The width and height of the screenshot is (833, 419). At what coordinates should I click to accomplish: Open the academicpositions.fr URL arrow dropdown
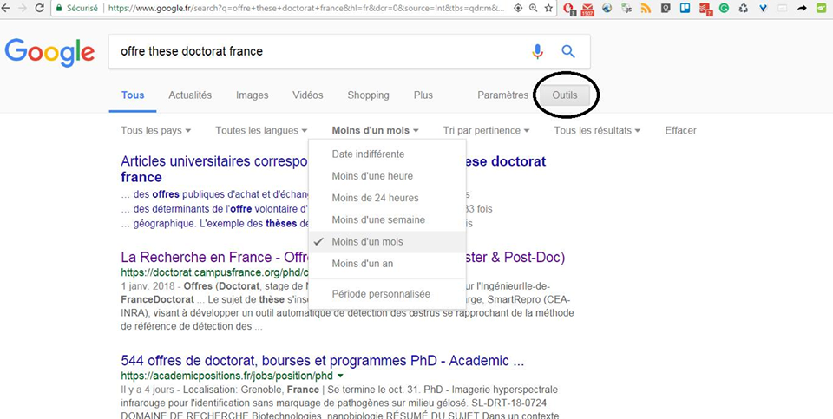(340, 376)
